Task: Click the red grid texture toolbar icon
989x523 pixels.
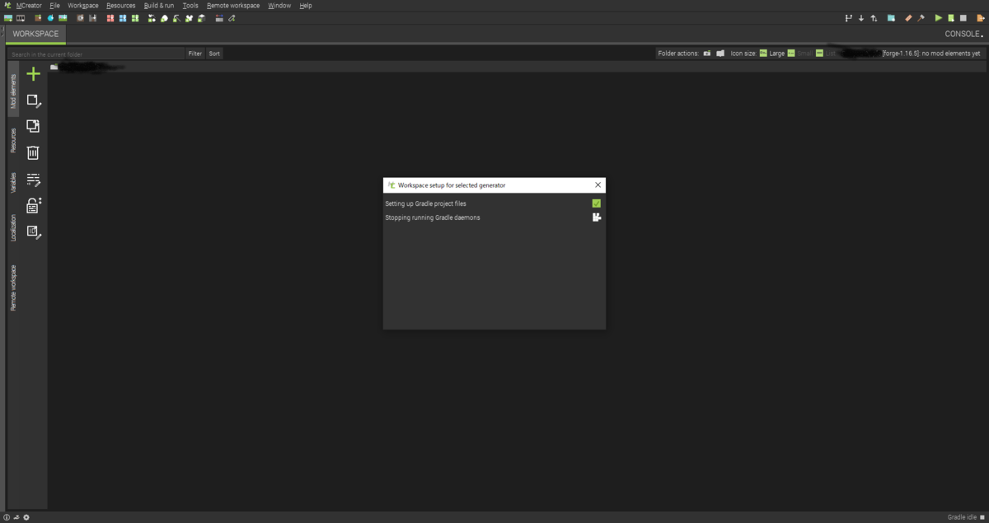Action: [x=110, y=18]
